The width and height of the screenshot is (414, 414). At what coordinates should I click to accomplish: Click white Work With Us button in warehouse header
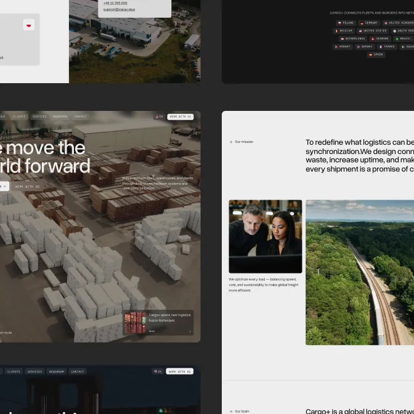(181, 116)
